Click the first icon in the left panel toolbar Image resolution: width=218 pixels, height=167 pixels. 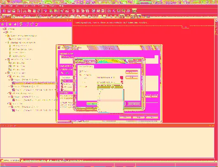click(x=3, y=24)
